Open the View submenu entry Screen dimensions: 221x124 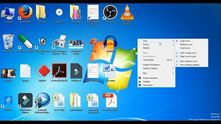pos(156,41)
